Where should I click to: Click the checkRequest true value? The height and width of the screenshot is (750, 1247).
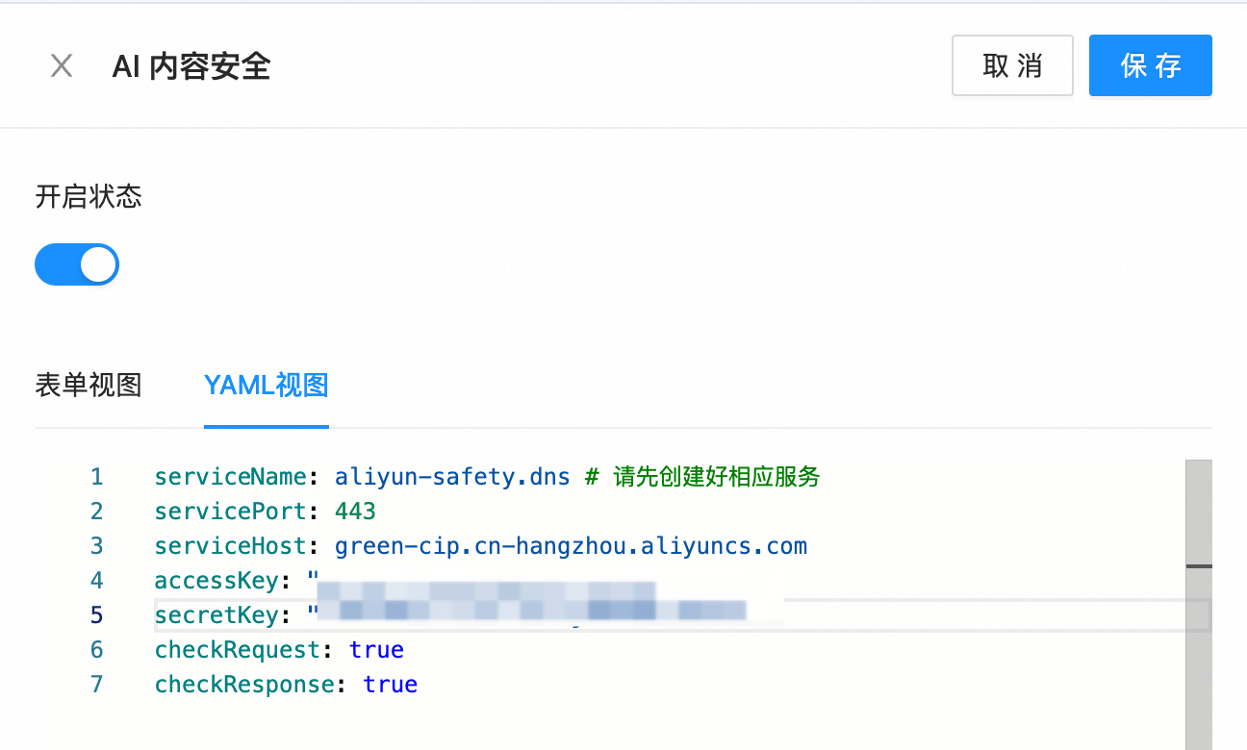(x=376, y=650)
